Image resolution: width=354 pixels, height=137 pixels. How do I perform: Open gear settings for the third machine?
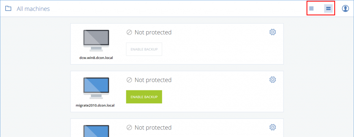(273, 127)
